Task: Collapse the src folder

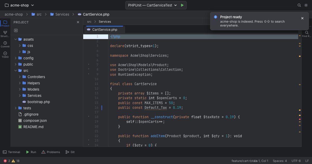Action: coord(16,71)
